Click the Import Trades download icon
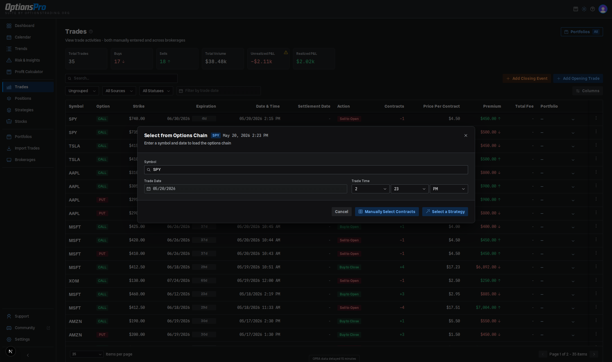This screenshot has width=612, height=362. click(x=9, y=148)
